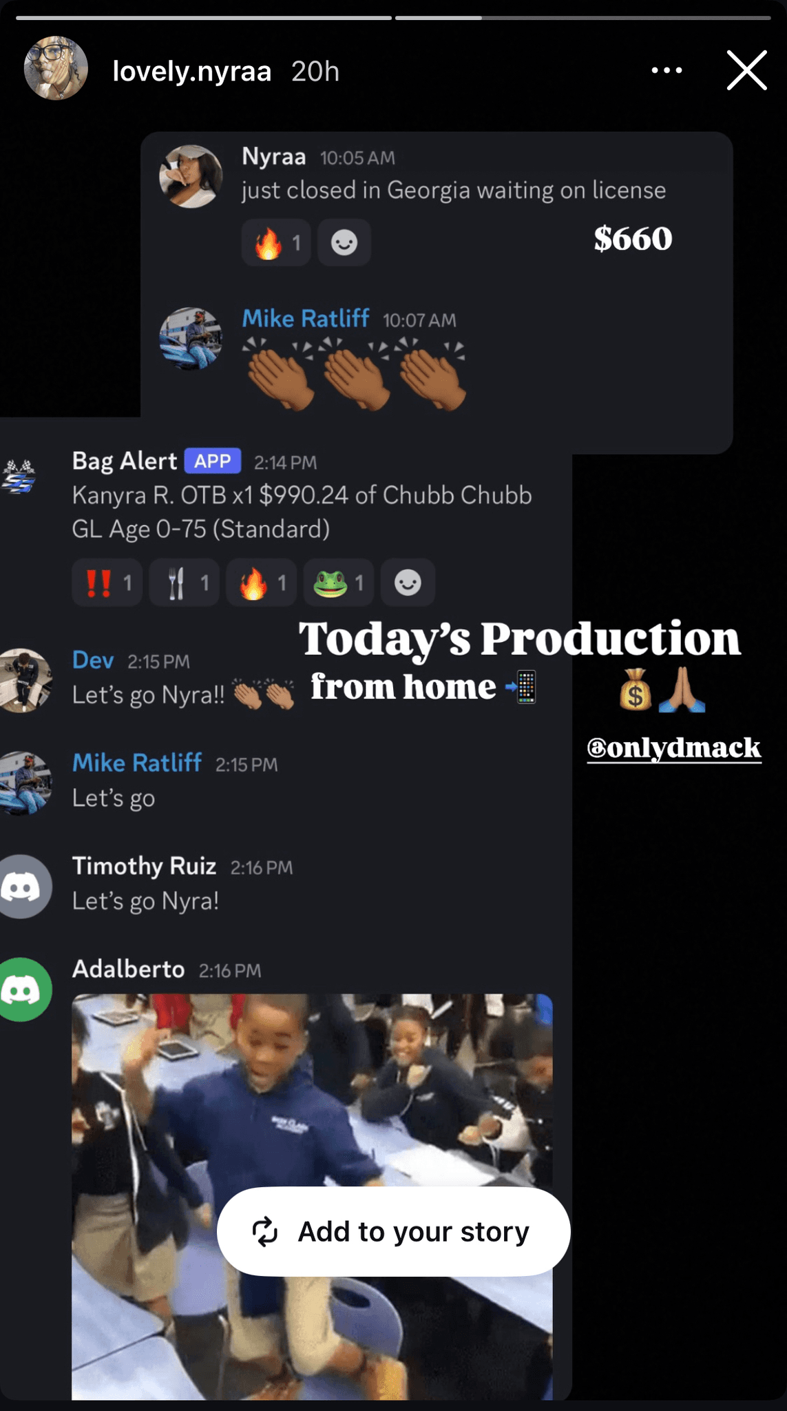The image size is (787, 1411).
Task: Open add-reaction smiley on Nyraa's message
Action: [x=344, y=243]
